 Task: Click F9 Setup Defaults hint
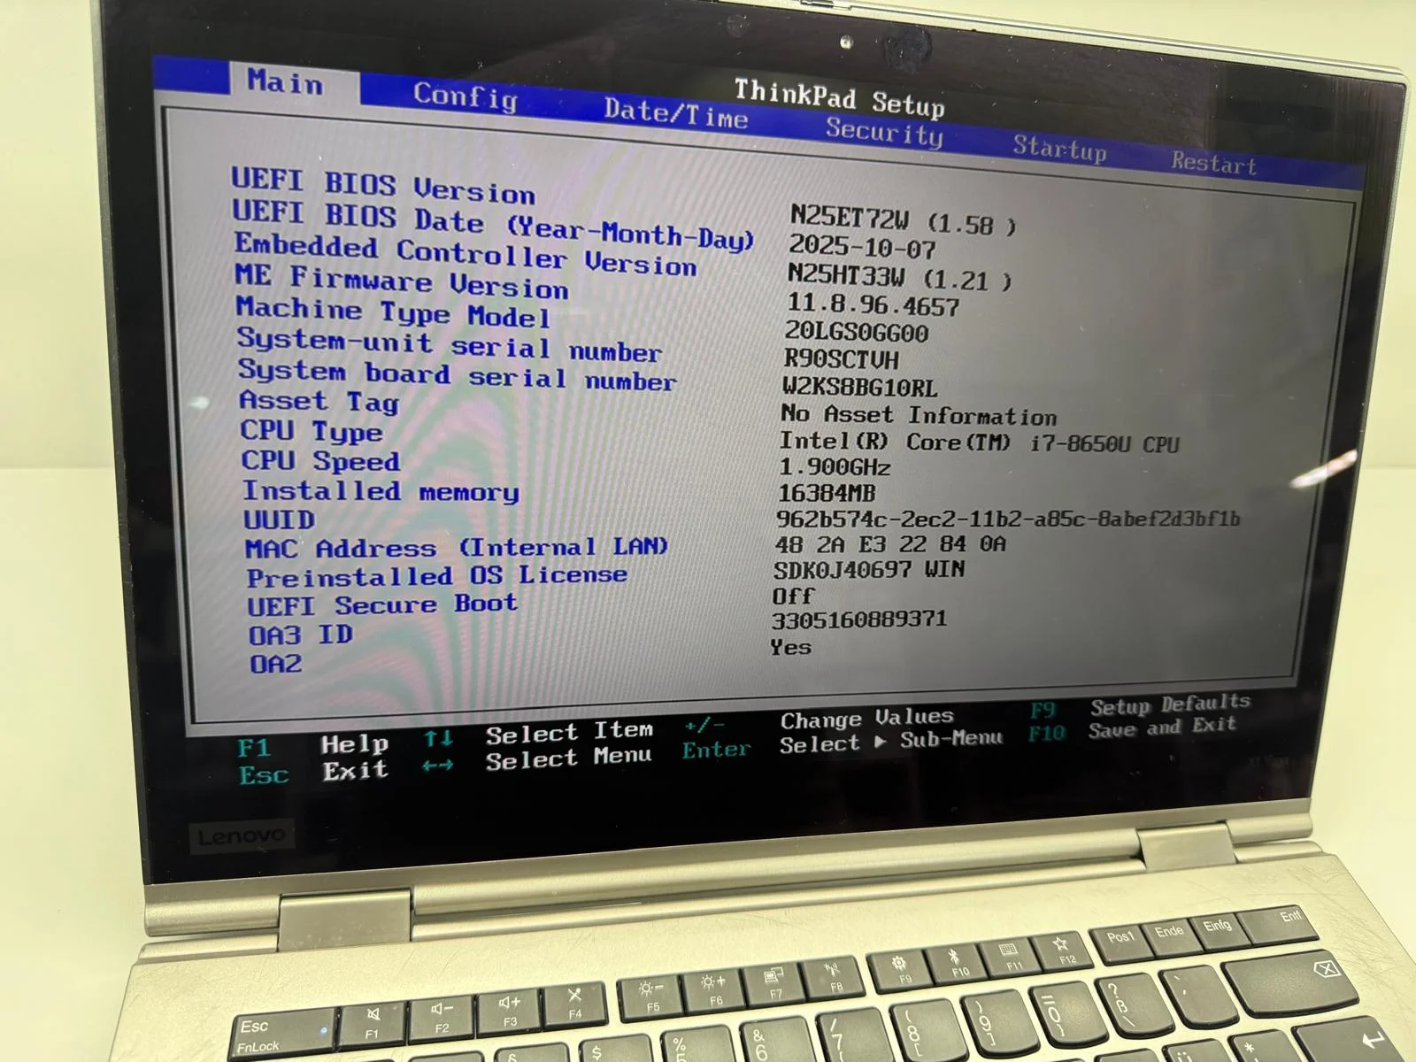(1140, 706)
